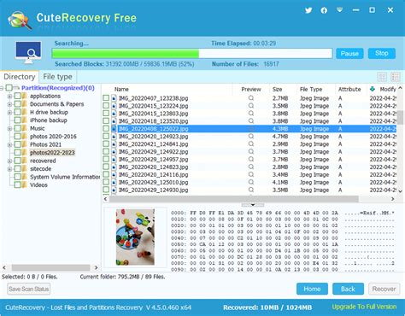Preview magnifier for IMG_20220415_123803.jpg
This screenshot has height=316, width=405.
pos(251,114)
